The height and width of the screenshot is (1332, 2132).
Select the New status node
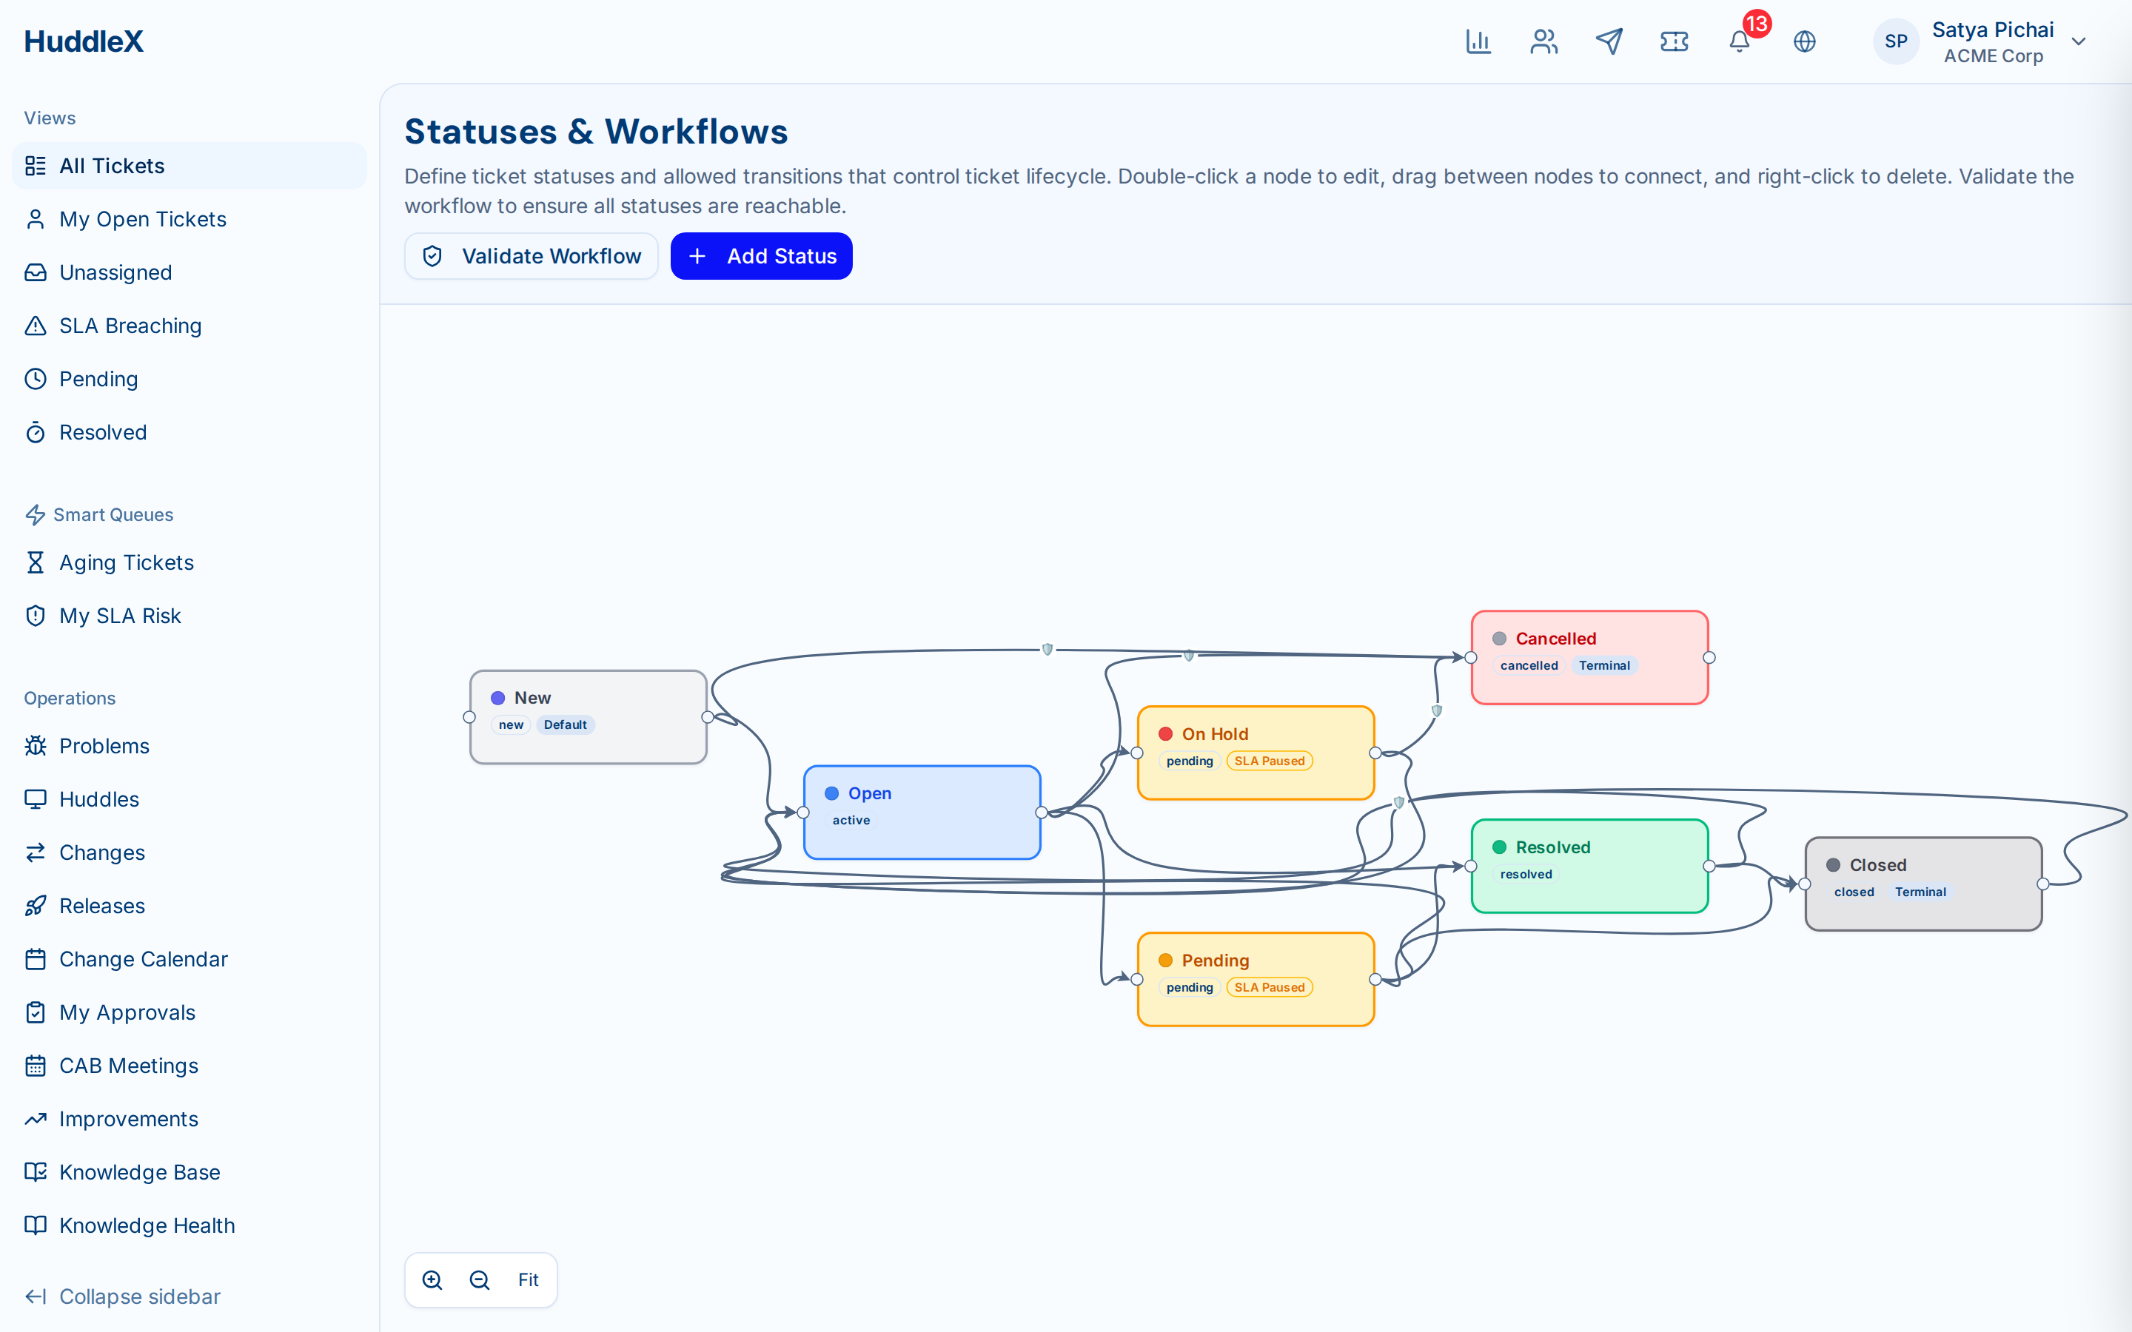(589, 717)
